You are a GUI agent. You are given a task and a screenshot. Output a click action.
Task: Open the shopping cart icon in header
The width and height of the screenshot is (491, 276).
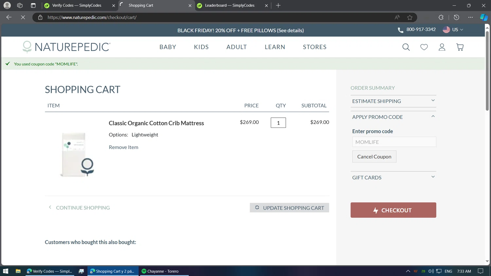[x=460, y=47]
